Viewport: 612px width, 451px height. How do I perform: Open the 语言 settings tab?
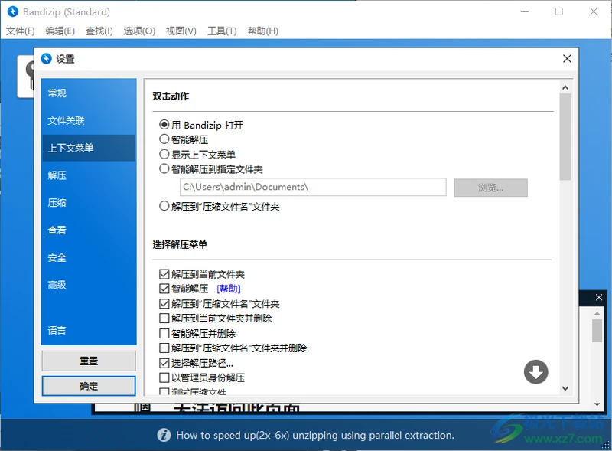point(89,330)
